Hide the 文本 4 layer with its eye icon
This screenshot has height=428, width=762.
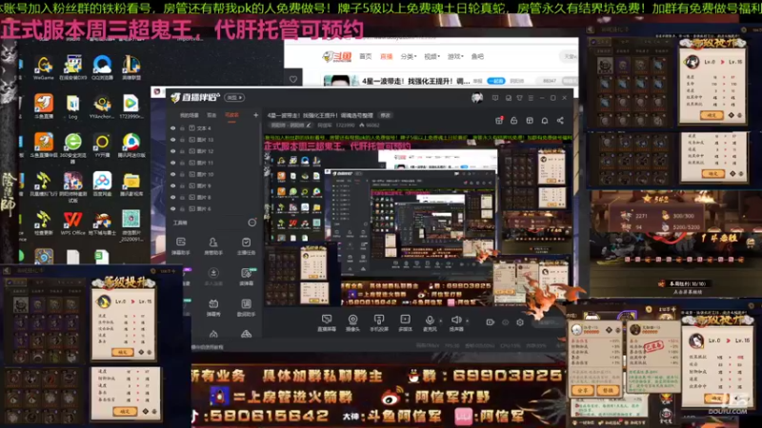[173, 128]
